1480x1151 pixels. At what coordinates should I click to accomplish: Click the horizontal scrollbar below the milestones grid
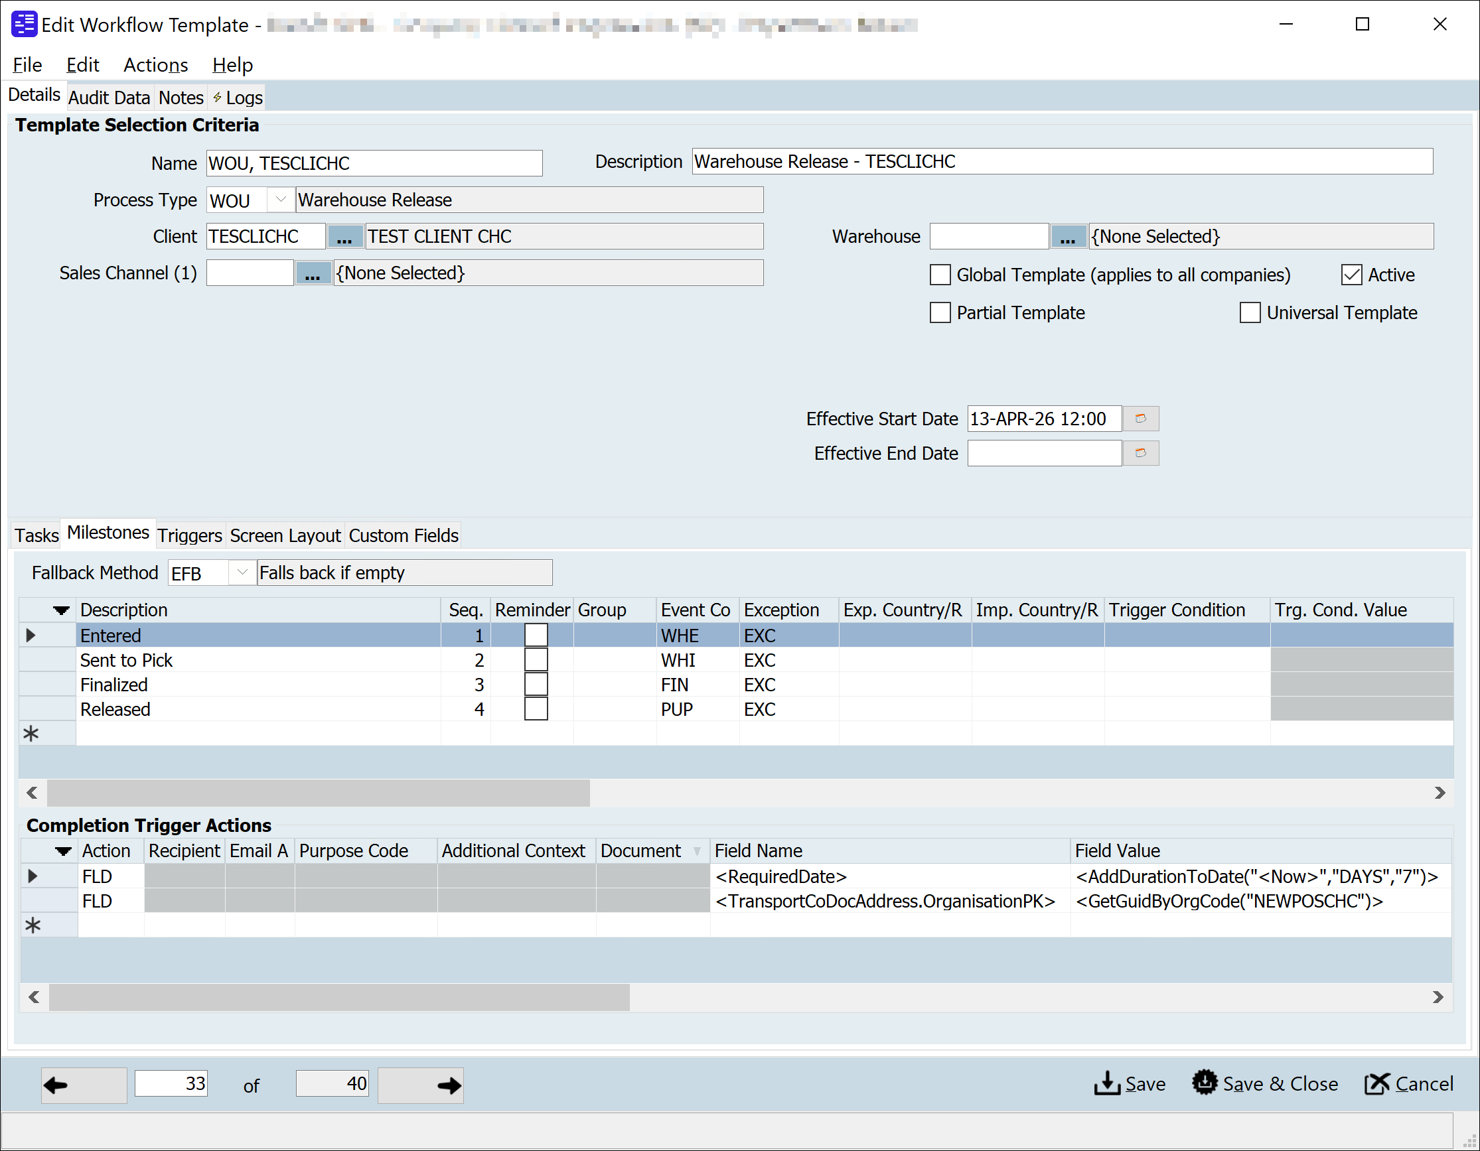coord(319,793)
